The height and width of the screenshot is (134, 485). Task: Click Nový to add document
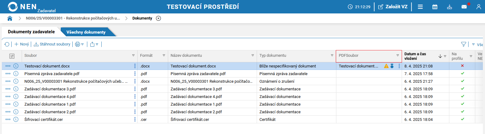click(22, 44)
